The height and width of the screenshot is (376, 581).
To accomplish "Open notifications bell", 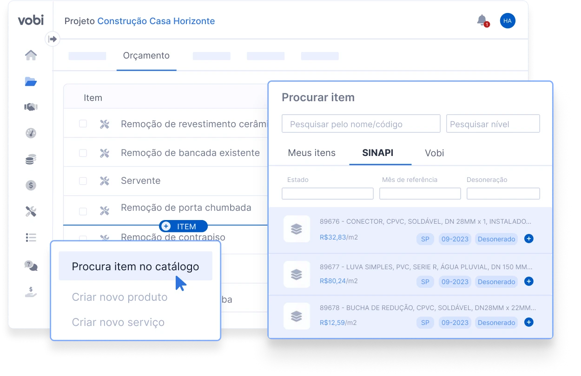I will tap(482, 20).
